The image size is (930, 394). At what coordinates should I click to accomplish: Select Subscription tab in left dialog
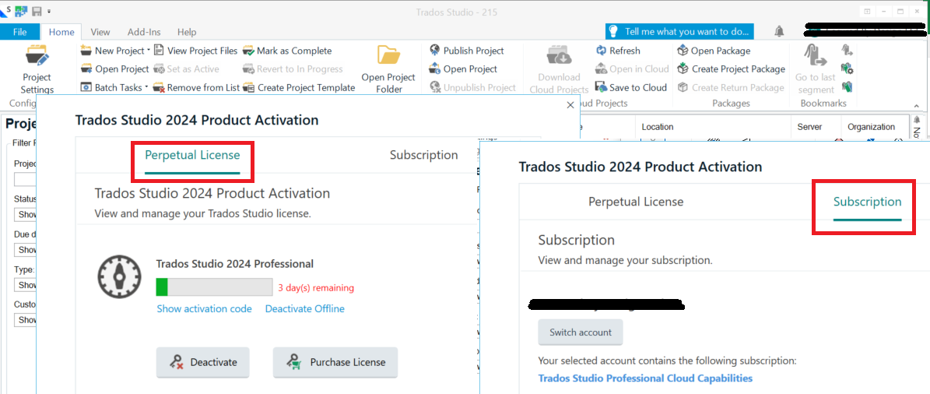(x=423, y=156)
